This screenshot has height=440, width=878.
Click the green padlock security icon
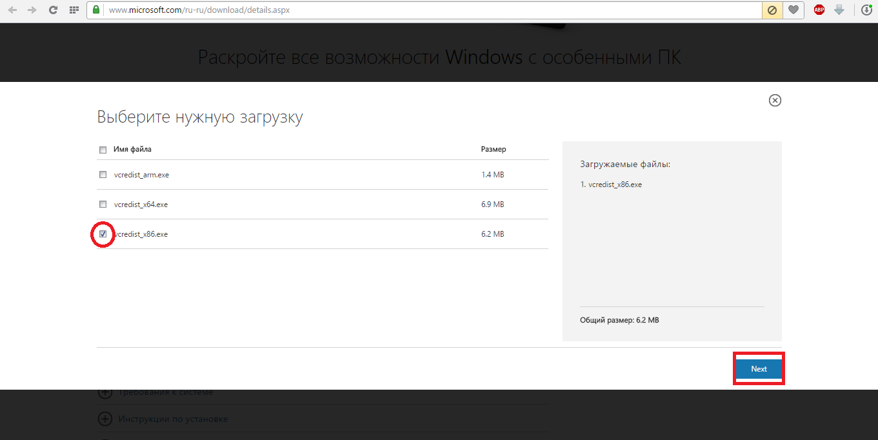pyautogui.click(x=96, y=10)
